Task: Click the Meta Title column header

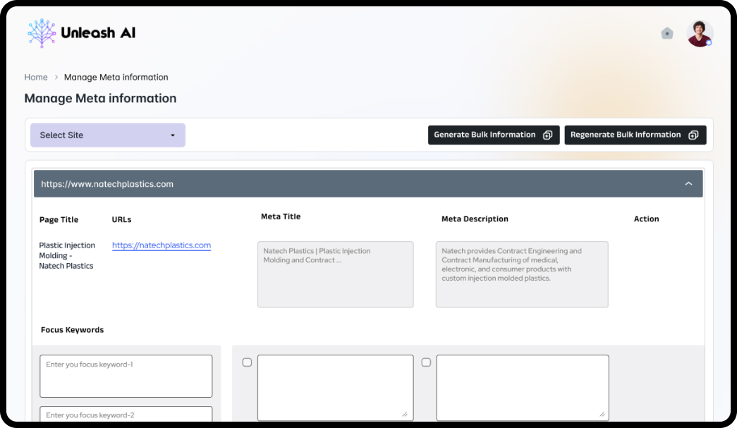Action: (x=281, y=216)
